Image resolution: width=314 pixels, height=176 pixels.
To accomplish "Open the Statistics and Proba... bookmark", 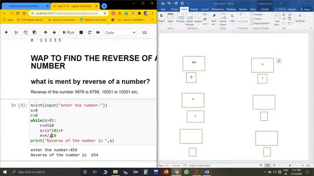I will [94, 20].
